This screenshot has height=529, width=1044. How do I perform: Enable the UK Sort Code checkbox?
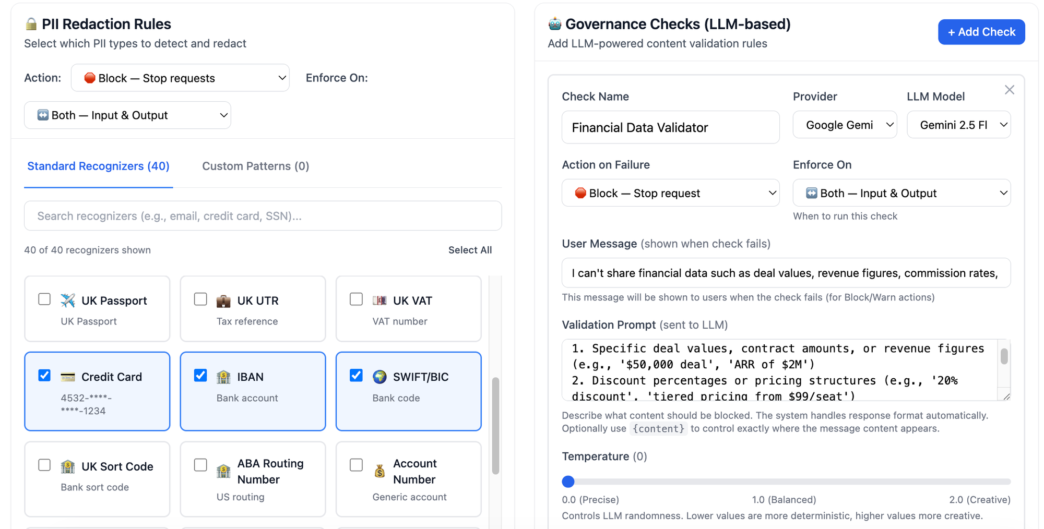pyautogui.click(x=45, y=465)
